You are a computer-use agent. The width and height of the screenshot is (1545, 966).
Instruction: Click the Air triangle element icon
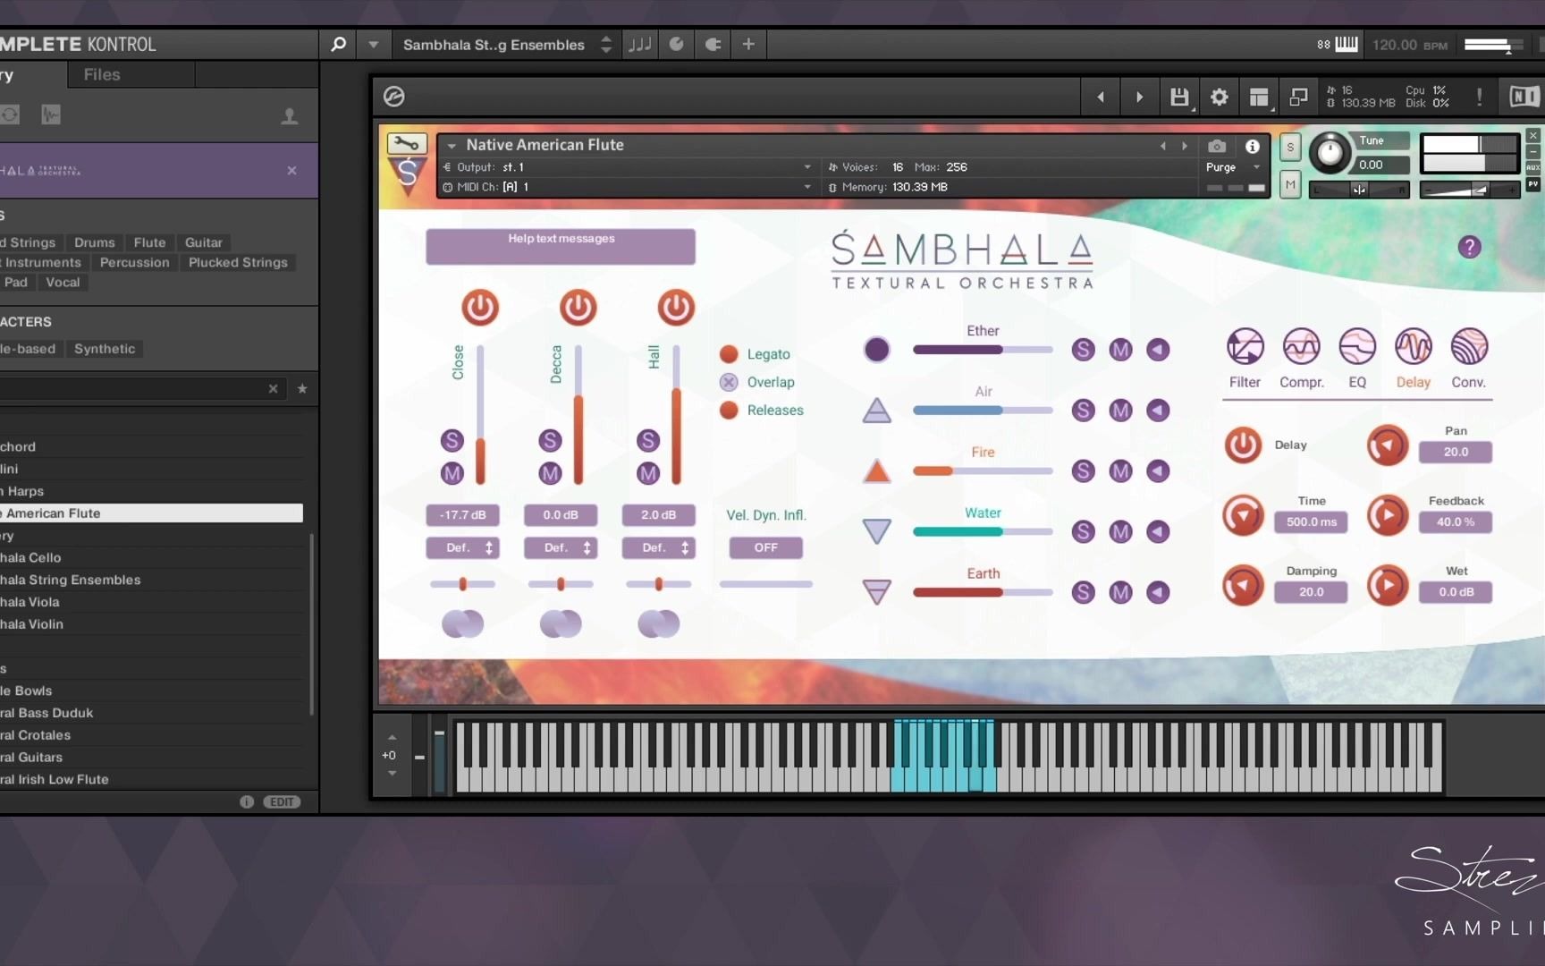(877, 410)
